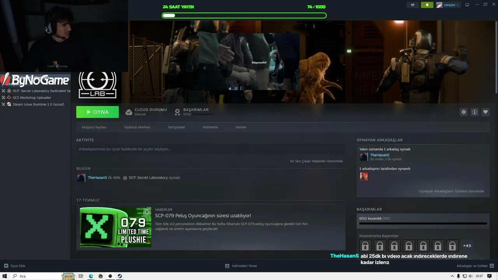Open SCP: Secret Laboratory link in activity
Screen dimensions: 498x280
[148, 178]
